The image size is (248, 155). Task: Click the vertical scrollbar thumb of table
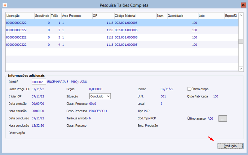click(241, 41)
